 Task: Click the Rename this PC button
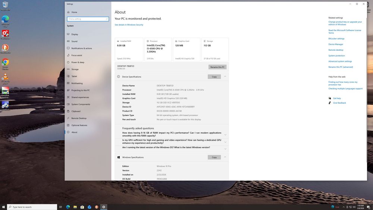tap(217, 67)
